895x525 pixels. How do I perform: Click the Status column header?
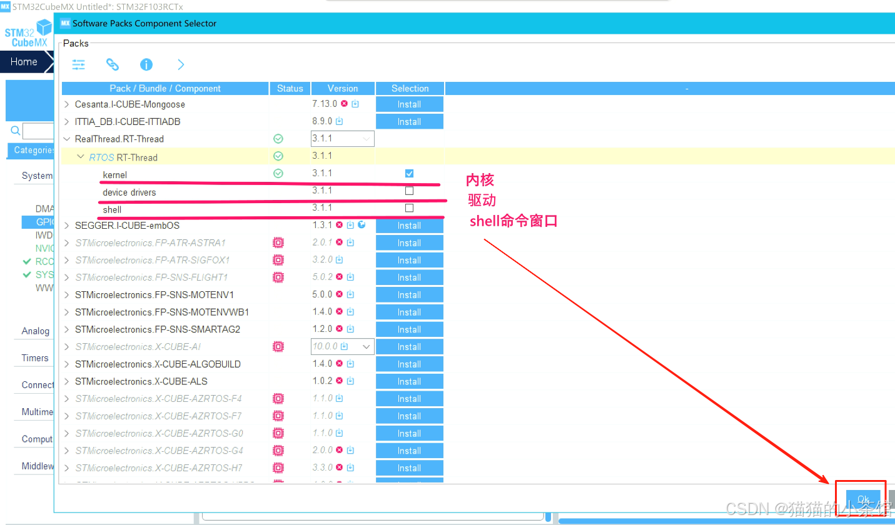pyautogui.click(x=290, y=88)
